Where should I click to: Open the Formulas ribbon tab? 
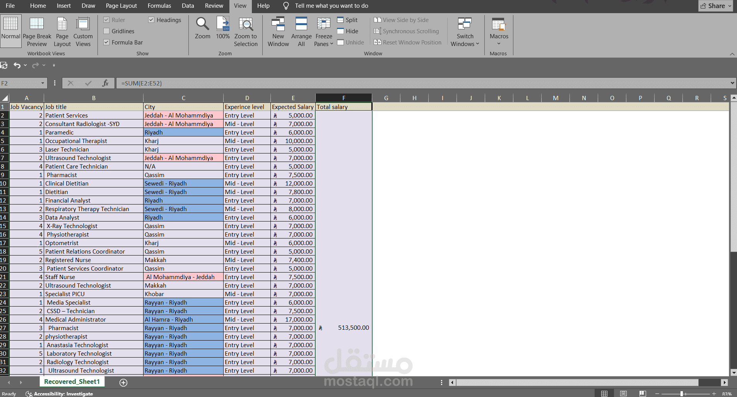click(159, 6)
